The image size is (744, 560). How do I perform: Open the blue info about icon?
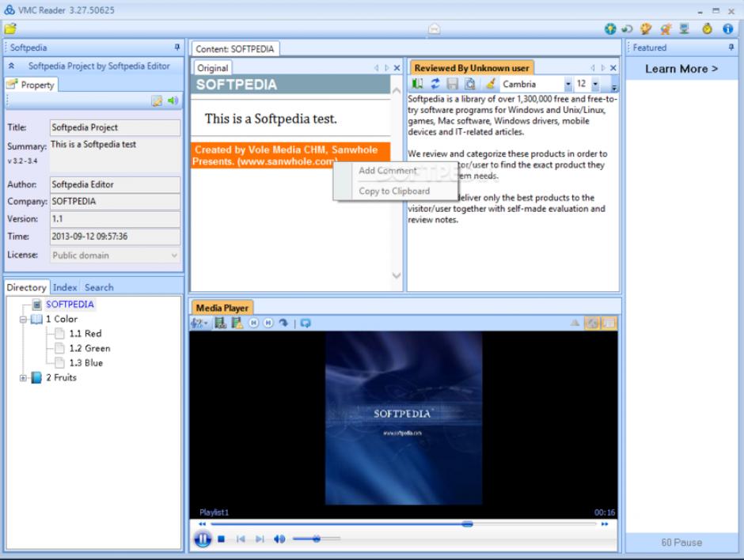(x=728, y=29)
